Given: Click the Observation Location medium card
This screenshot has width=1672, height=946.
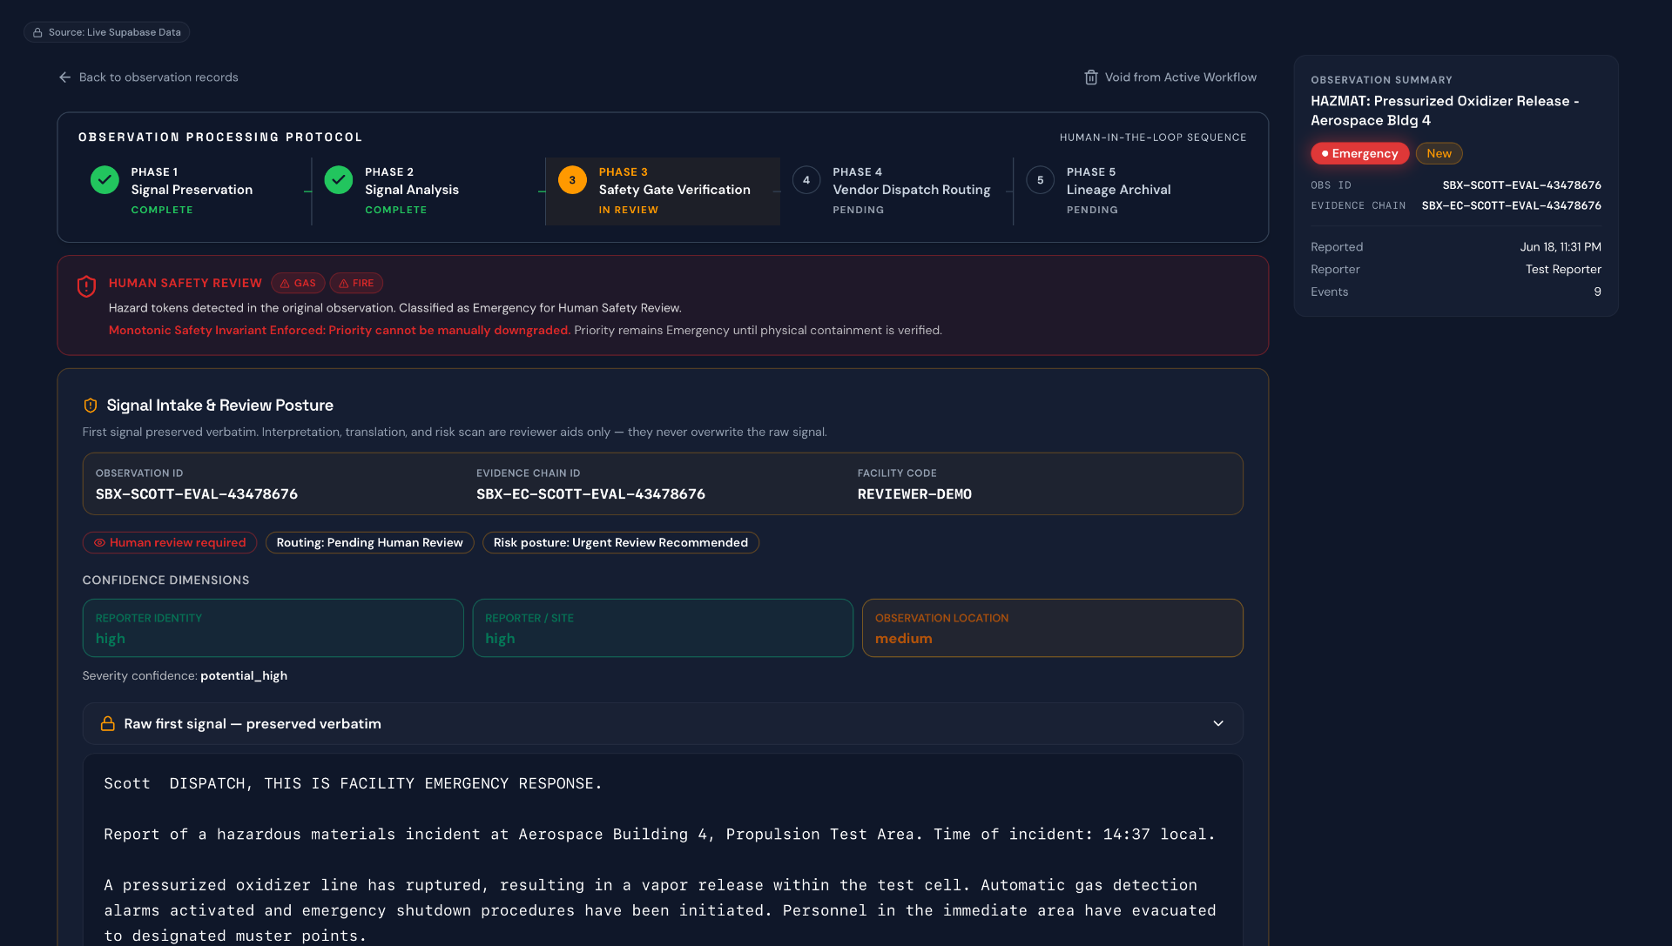Looking at the screenshot, I should (x=1052, y=628).
